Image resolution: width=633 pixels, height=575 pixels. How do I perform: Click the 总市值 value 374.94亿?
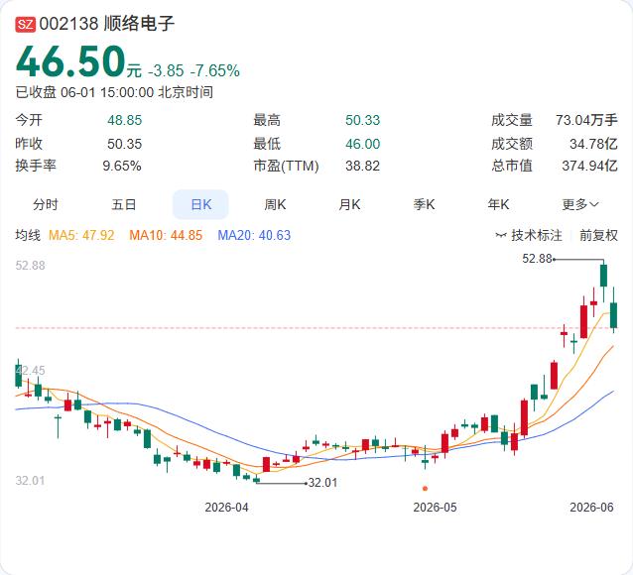point(589,166)
